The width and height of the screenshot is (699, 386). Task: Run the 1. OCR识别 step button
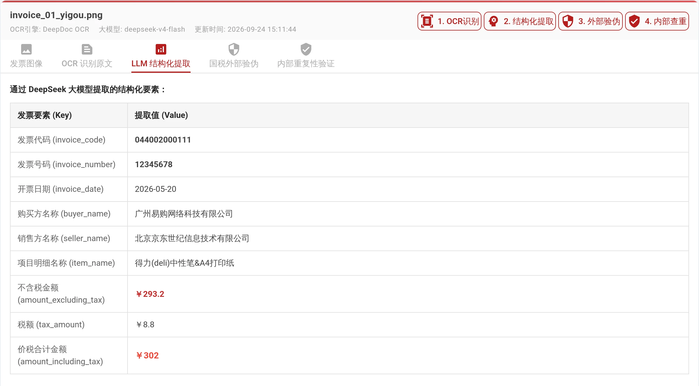pyautogui.click(x=449, y=21)
